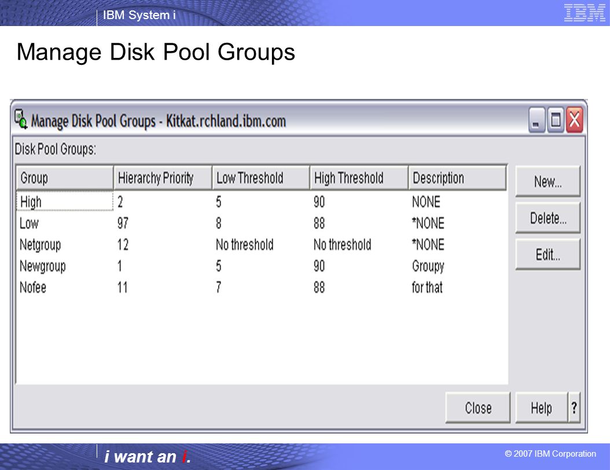Sort by Description column header

[x=457, y=178]
